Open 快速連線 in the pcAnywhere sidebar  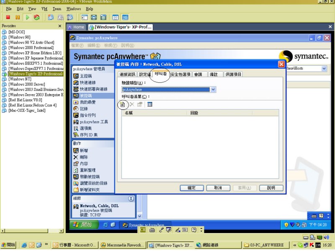tap(85, 82)
